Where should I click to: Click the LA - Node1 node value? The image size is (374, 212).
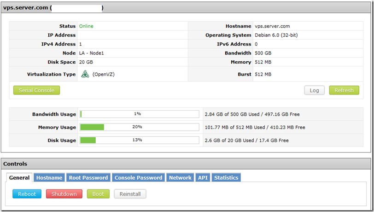(x=91, y=53)
